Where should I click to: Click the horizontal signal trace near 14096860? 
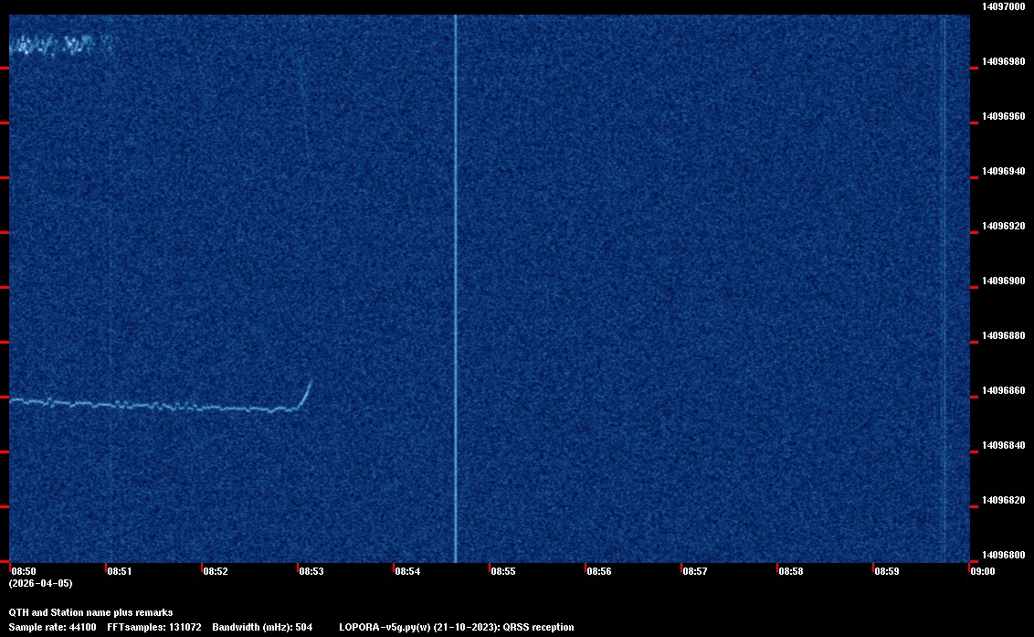155,405
